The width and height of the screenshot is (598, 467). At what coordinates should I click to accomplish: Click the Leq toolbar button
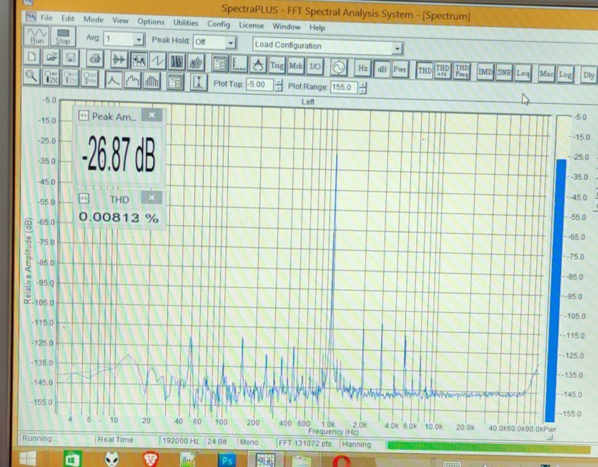523,73
